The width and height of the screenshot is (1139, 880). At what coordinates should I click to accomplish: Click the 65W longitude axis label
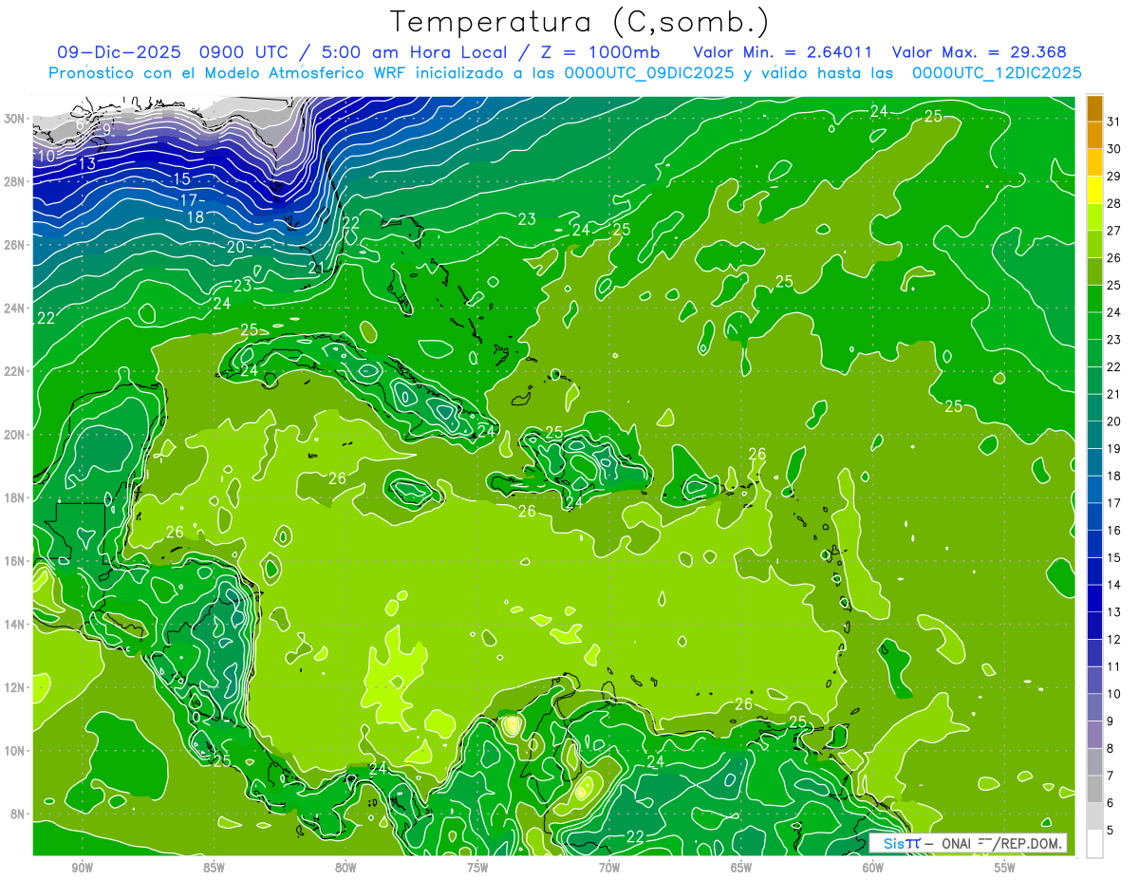pyautogui.click(x=741, y=868)
